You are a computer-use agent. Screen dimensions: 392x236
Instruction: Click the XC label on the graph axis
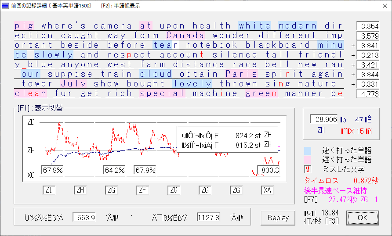click(x=31, y=175)
